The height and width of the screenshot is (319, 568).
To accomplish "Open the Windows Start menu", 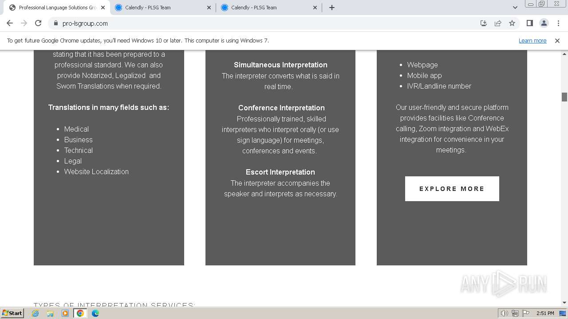I will point(12,313).
